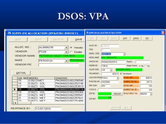166x124 pixels.
Task: Select the Vendor radio button
Action: [x=71, y=48]
